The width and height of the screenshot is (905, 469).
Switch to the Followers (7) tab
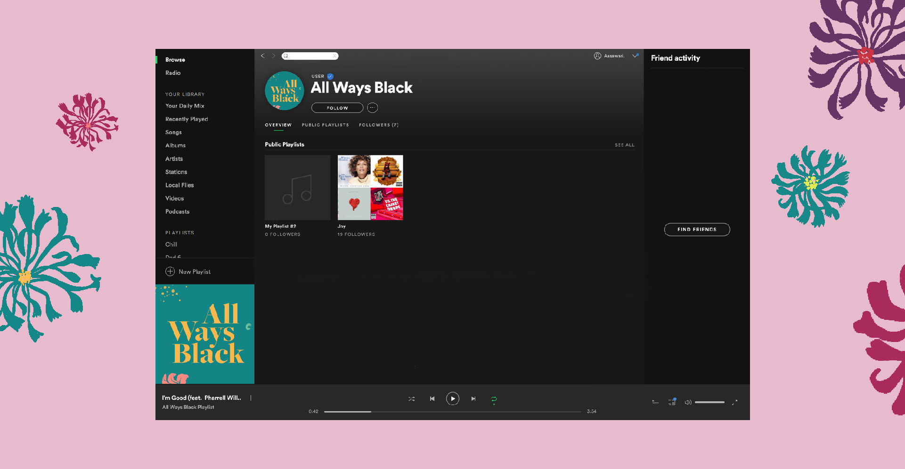coord(379,125)
